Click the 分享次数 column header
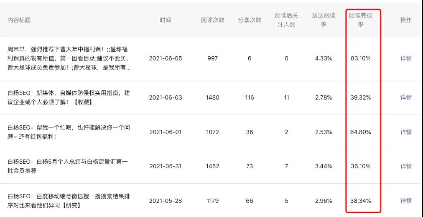 click(250, 20)
